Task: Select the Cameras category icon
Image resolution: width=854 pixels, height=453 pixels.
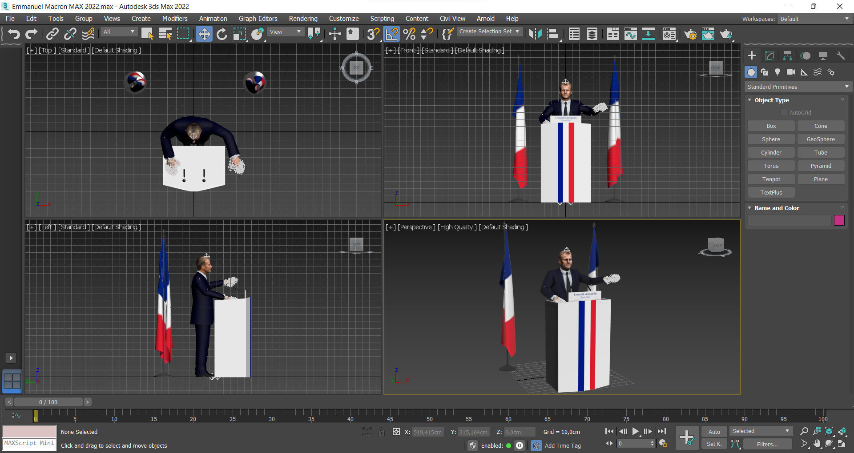Action: (791, 72)
